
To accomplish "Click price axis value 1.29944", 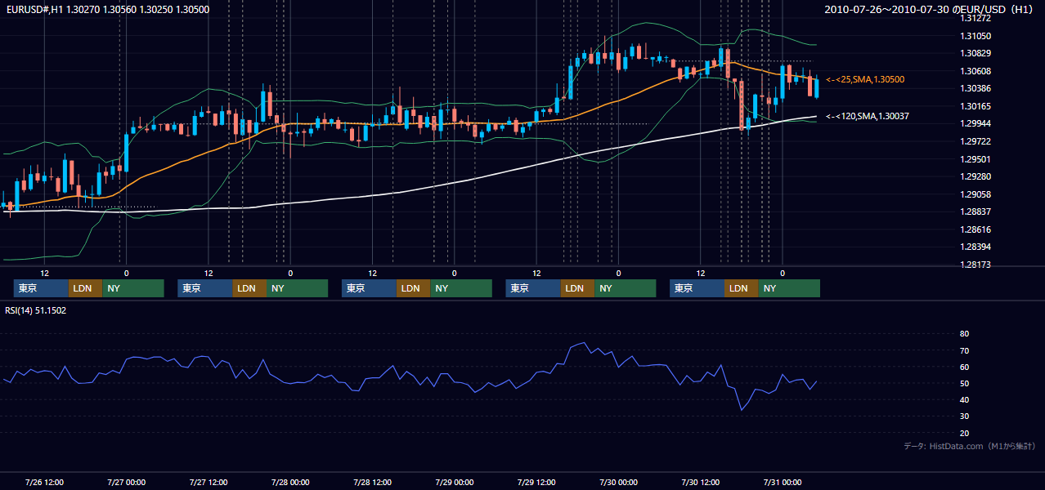I will pos(975,123).
